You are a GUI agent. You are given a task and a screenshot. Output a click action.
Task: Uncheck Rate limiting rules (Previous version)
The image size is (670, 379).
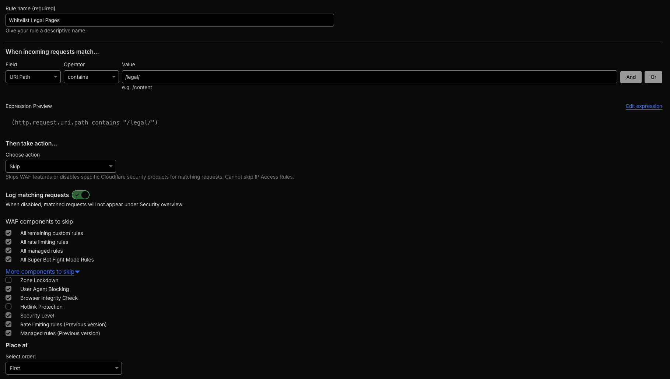point(8,324)
